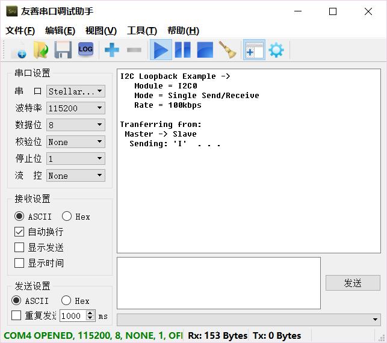Stop serial port with stop icon

pos(205,50)
